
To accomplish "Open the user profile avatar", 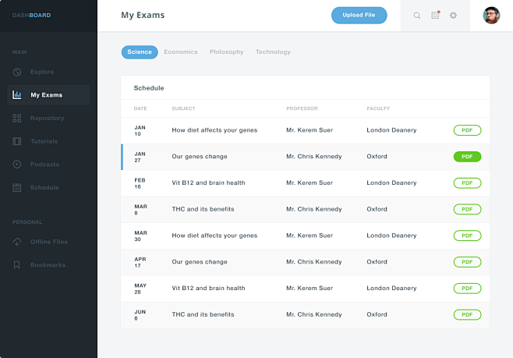I will tap(491, 16).
